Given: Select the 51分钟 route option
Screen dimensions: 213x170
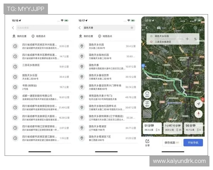Looking at the screenshot, I should tap(152, 128).
